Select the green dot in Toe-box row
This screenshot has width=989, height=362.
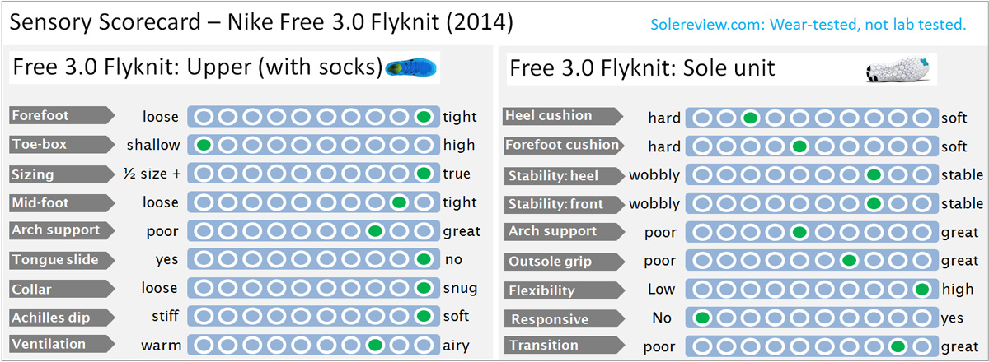[203, 145]
